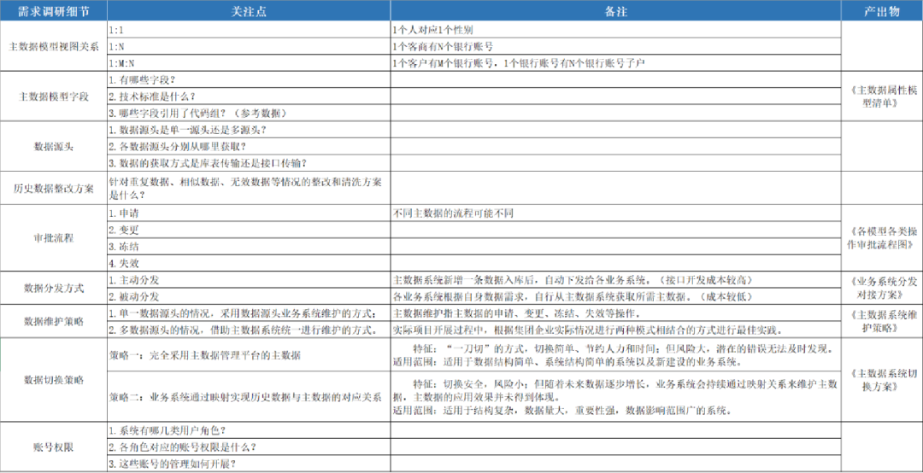Select the 账号权限 row label
The height and width of the screenshot is (473, 923).
point(53,447)
